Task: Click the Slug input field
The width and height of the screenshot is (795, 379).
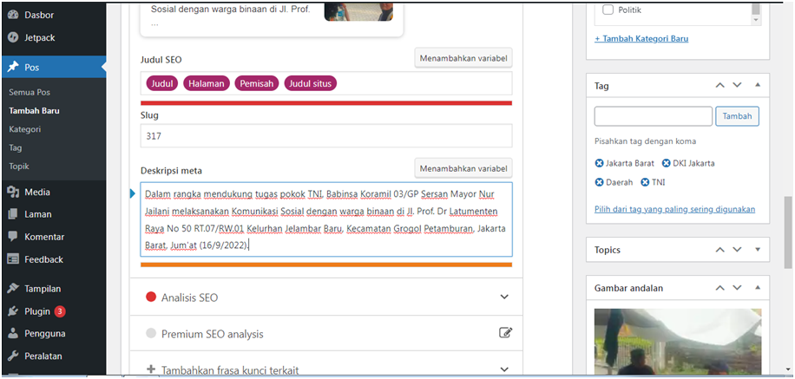Action: (326, 136)
